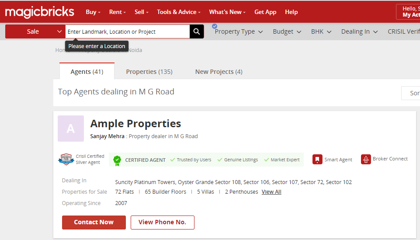420x240 pixels.
Task: Click the Crisil Certified Silver Agent badge
Action: tap(66, 160)
